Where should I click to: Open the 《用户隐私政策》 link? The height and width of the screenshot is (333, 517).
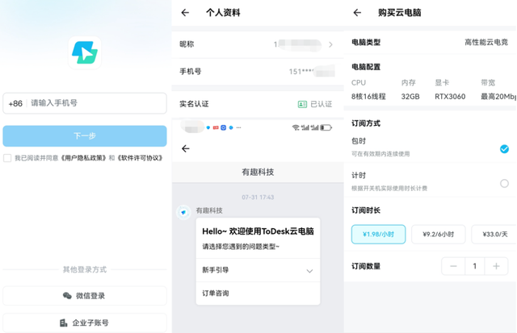click(84, 158)
